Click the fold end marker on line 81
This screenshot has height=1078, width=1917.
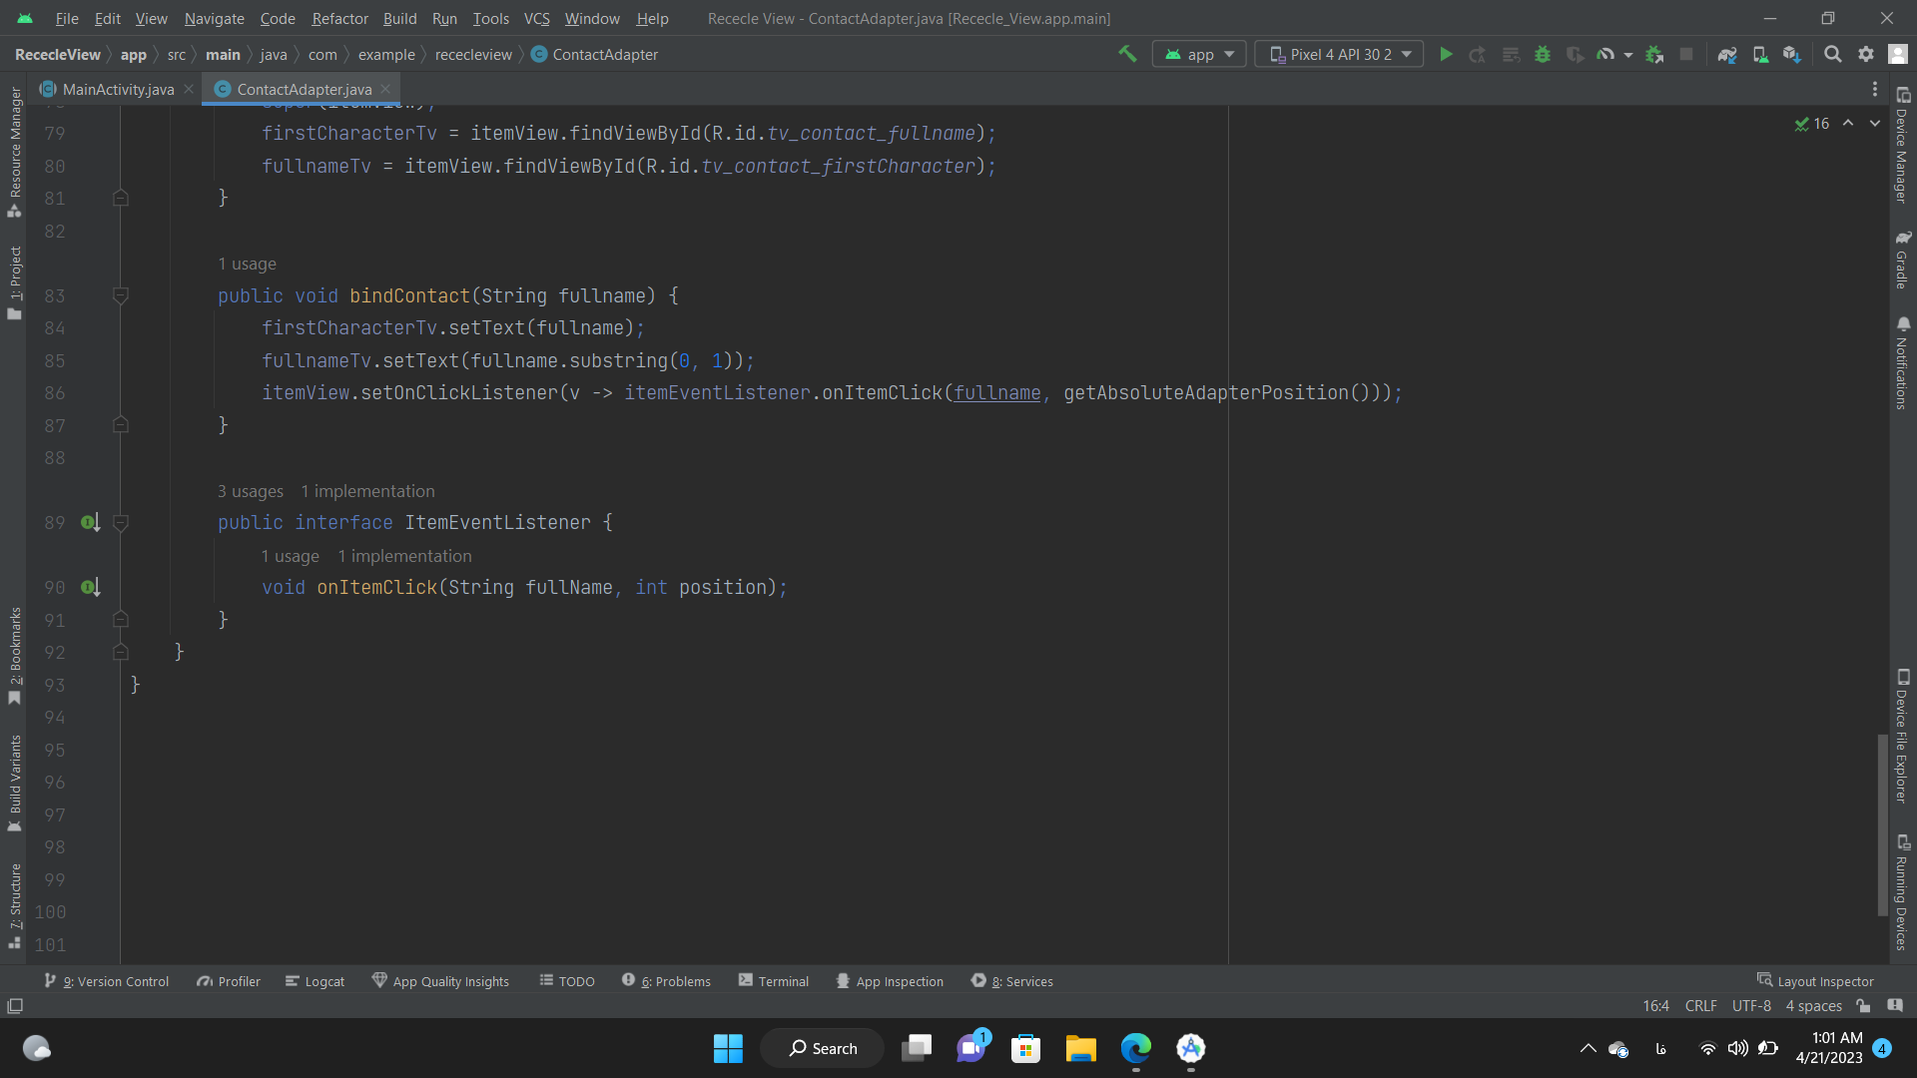click(121, 198)
